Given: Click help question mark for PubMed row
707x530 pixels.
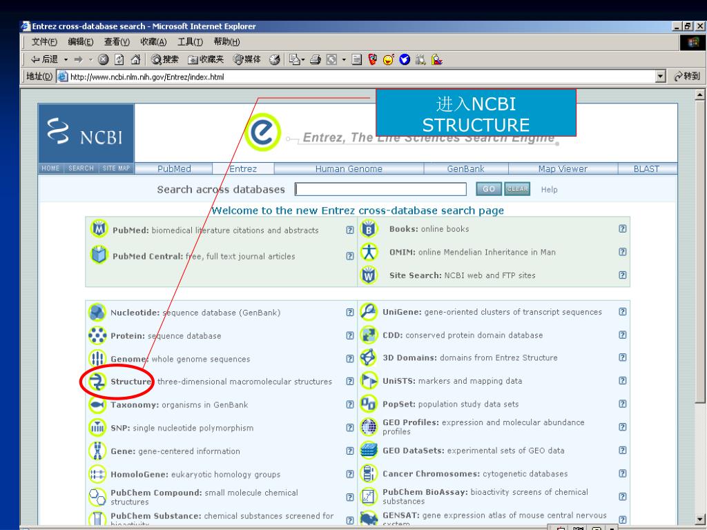Looking at the screenshot, I should (350, 230).
